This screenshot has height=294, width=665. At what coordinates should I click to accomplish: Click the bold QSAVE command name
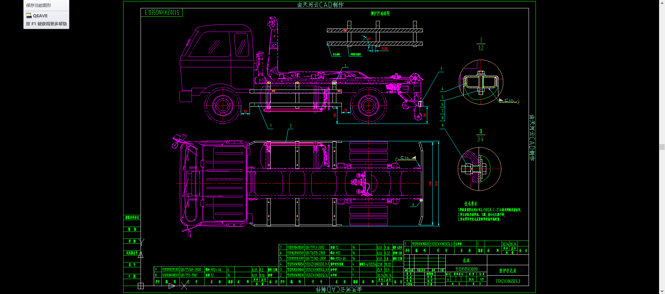pos(40,16)
